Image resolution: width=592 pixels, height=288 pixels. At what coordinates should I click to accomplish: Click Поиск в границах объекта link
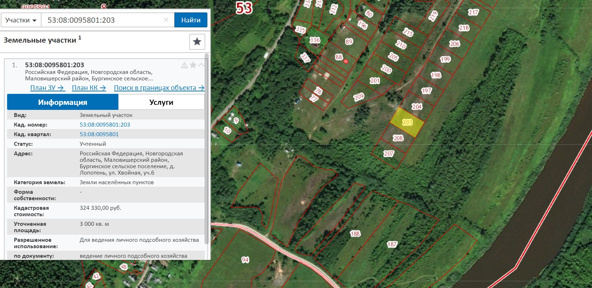[159, 88]
